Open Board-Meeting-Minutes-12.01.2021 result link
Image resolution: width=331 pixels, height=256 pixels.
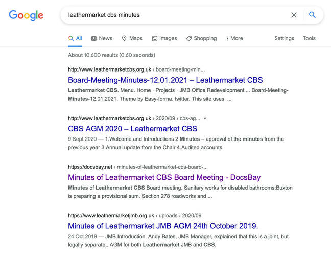166,80
